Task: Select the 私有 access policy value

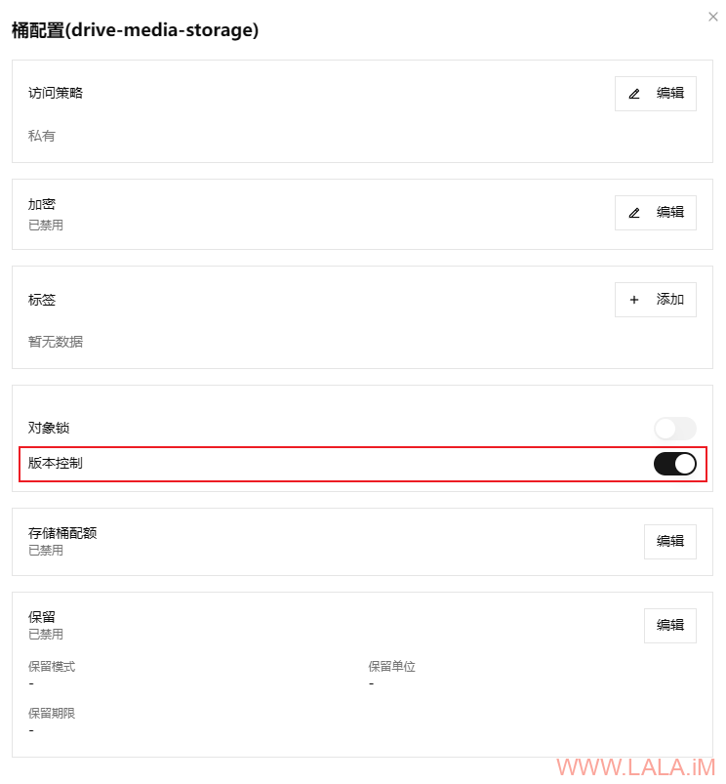Action: [x=42, y=136]
